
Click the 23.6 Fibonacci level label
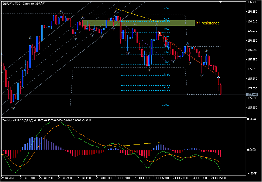(x=166, y=52)
